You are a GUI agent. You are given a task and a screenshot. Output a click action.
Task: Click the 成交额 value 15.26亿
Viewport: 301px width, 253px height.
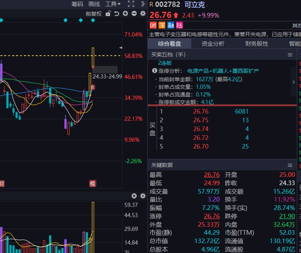[x=284, y=191]
